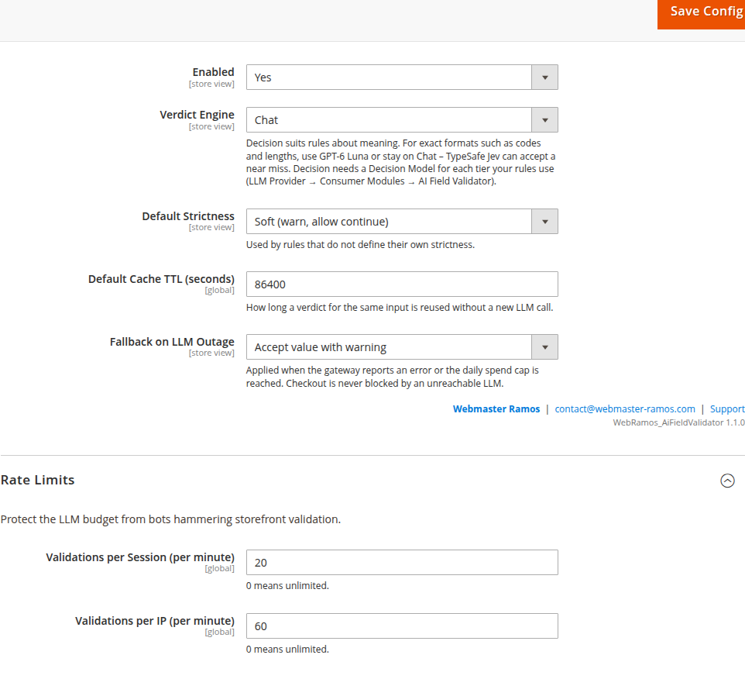Screen dimensions: 745x679
Task: Click '0 means unlimited' under Validations per Session
Action: tap(287, 586)
